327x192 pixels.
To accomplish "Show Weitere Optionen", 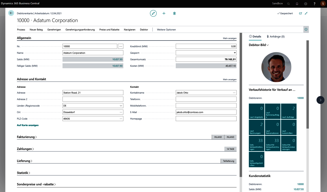I will (166, 30).
